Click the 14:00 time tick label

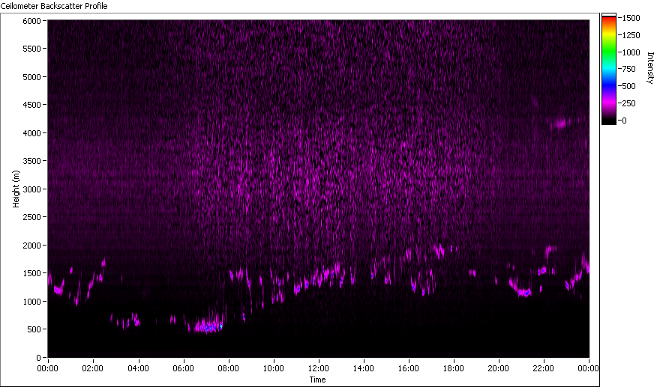363,368
